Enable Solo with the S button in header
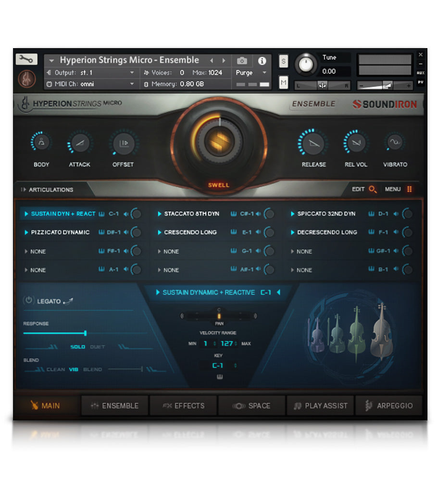Image resolution: width=438 pixels, height=482 pixels. tap(284, 62)
